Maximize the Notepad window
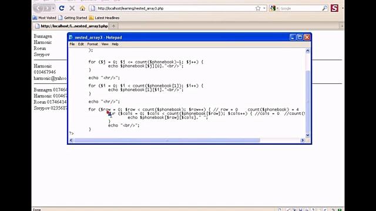Image resolution: width=376 pixels, height=211 pixels. click(300, 38)
